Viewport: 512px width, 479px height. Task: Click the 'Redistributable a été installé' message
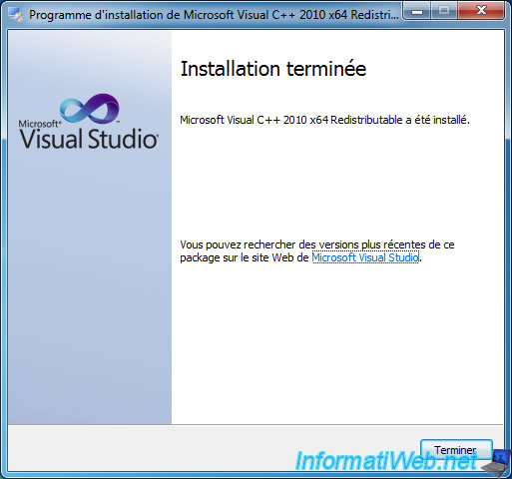tap(400, 120)
